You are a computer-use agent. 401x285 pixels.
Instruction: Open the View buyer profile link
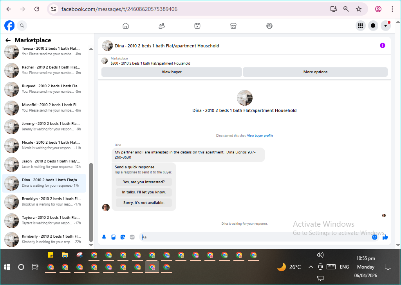click(260, 136)
